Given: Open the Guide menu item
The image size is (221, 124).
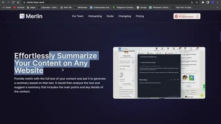Looking at the screenshot, I should pos(110,16).
